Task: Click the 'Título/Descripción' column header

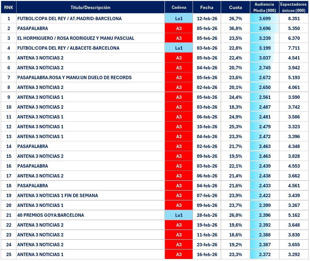Action: pos(90,8)
